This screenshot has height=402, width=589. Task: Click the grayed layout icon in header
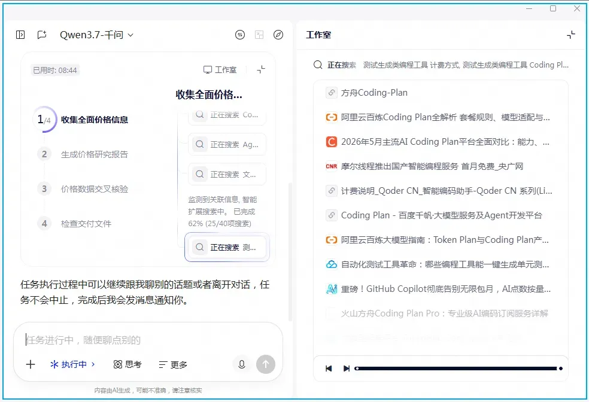[259, 35]
